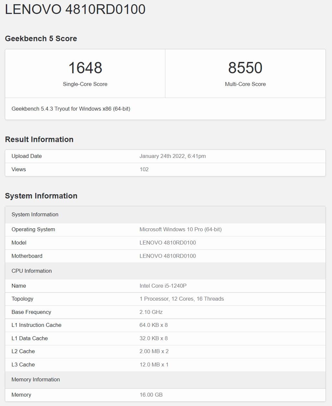Click the L1 Instruction Cache value
This screenshot has width=332, height=406.
point(154,325)
